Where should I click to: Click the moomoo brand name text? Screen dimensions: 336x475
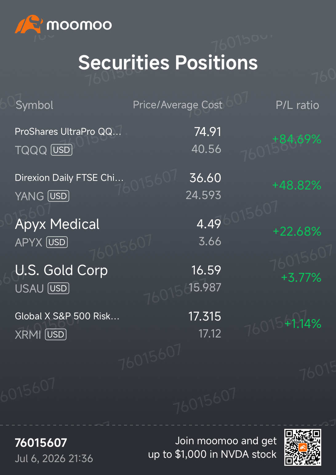(x=79, y=25)
